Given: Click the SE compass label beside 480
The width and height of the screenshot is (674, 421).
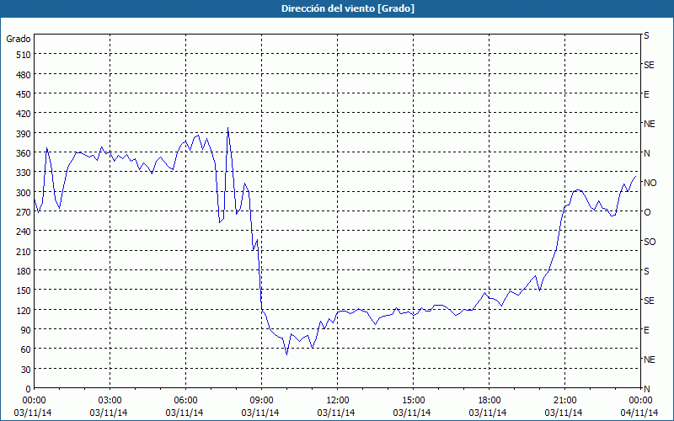Looking at the screenshot, I should pos(649,65).
